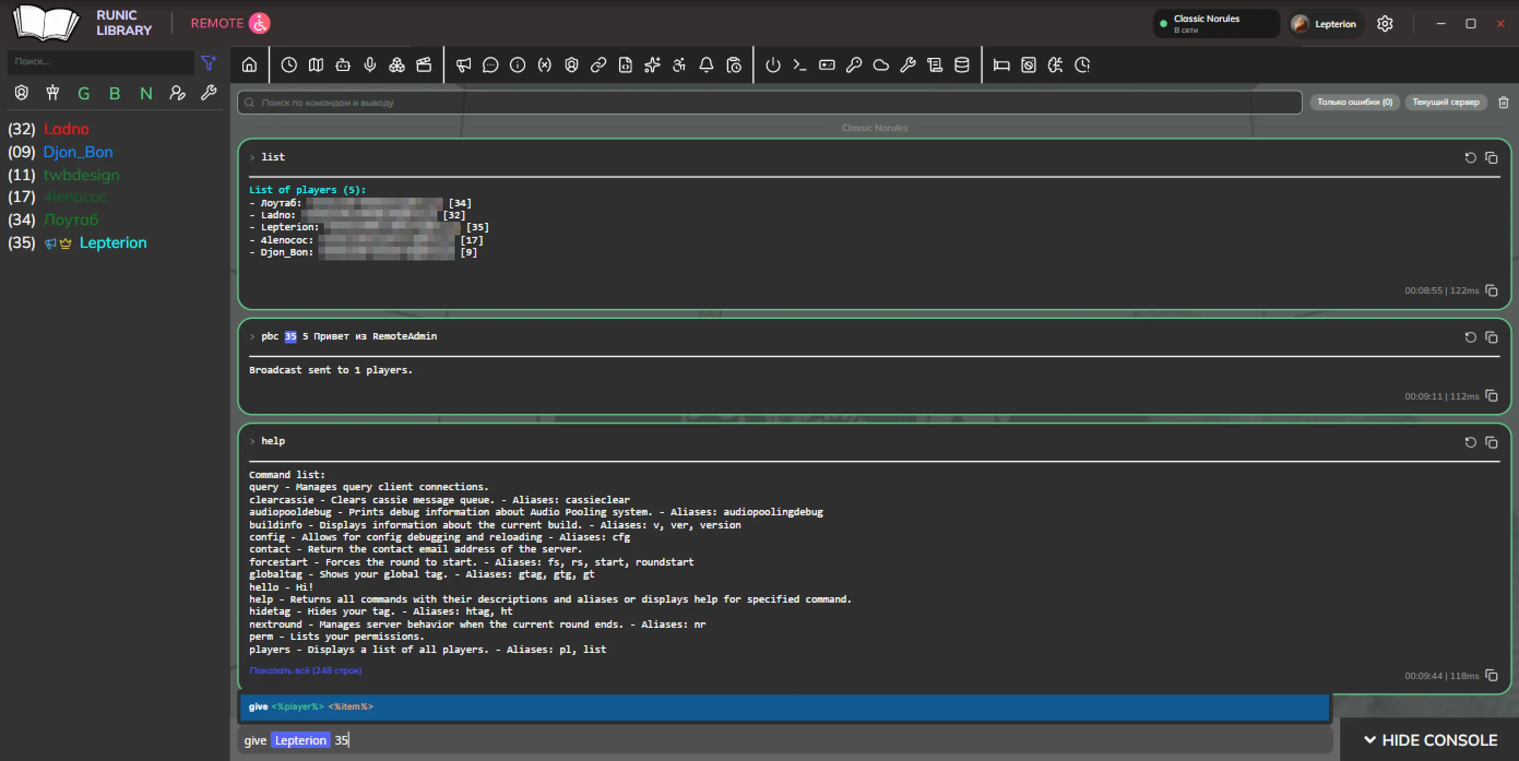Select player twbdesign in player list
The width and height of the screenshot is (1519, 761).
(81, 175)
